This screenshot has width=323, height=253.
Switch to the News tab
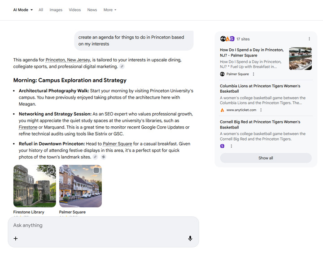tap(92, 10)
